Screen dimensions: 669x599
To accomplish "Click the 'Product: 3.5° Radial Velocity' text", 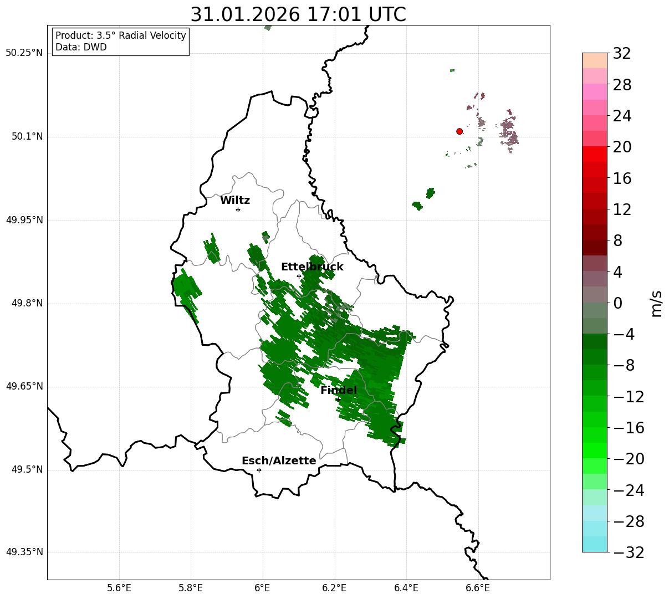I will pos(121,35).
